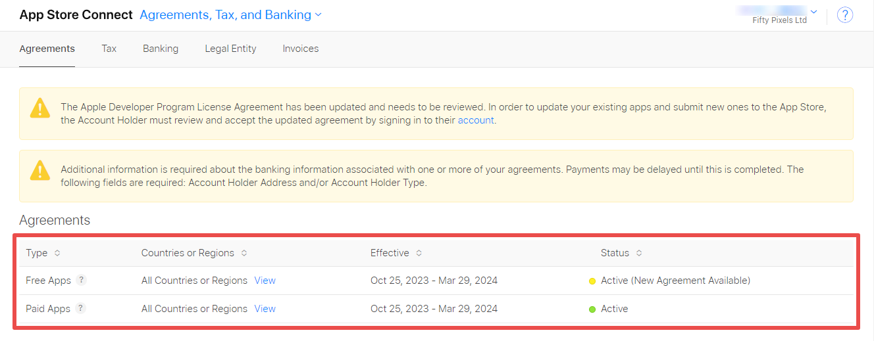The width and height of the screenshot is (874, 341).
Task: Click the Free Apps type cell
Action: coord(48,281)
